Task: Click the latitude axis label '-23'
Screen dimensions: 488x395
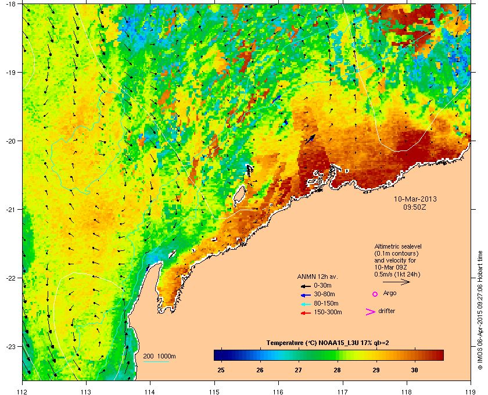Action: point(10,346)
